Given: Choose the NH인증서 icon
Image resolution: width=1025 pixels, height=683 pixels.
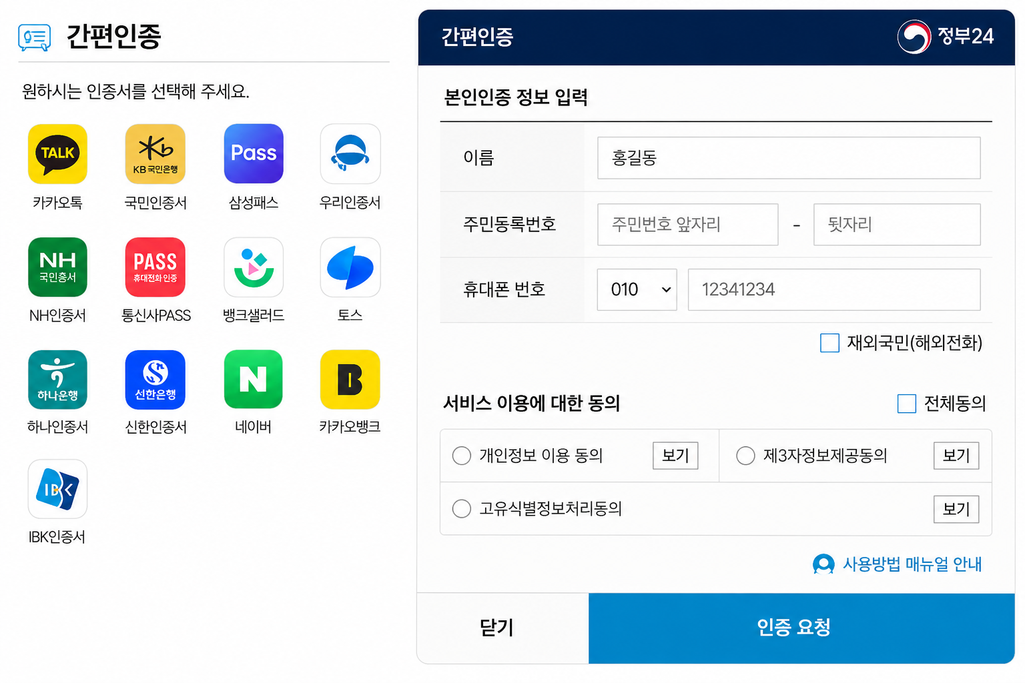Looking at the screenshot, I should [57, 267].
